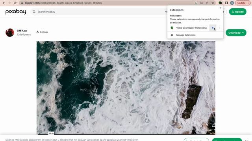Accept all cookies with the green button
The image size is (252, 141).
click(x=227, y=140)
